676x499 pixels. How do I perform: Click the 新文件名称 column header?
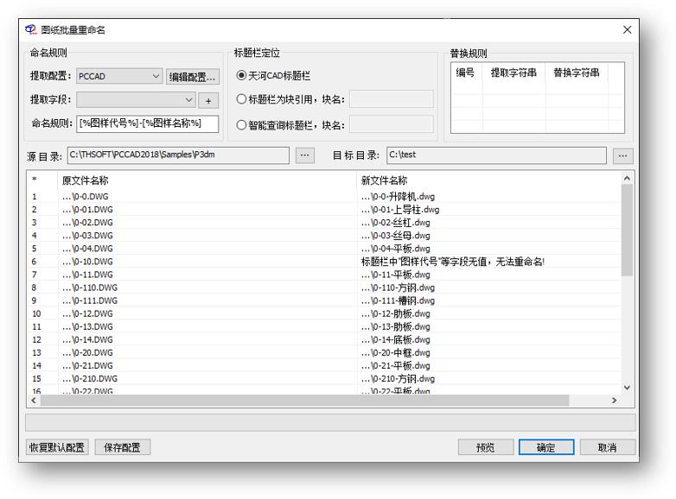(489, 180)
